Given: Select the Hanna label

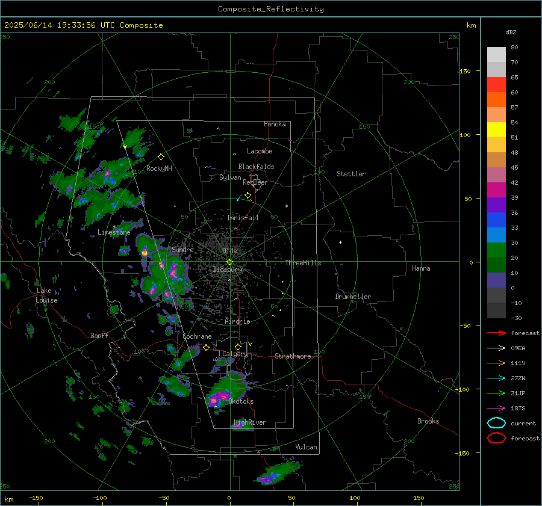Looking at the screenshot, I should pyautogui.click(x=421, y=268).
